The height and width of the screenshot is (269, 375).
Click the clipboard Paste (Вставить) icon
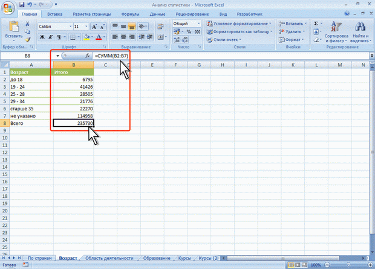14,27
